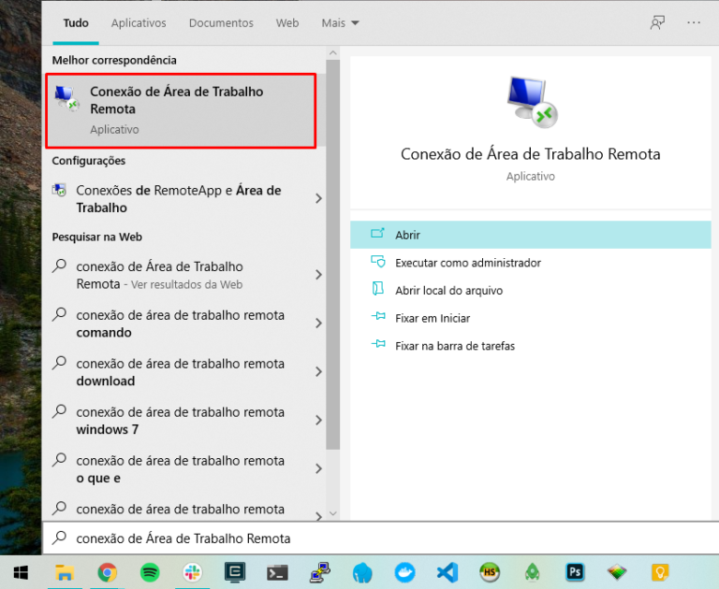Expand the 'comando' web suggestion arrow

point(318,323)
